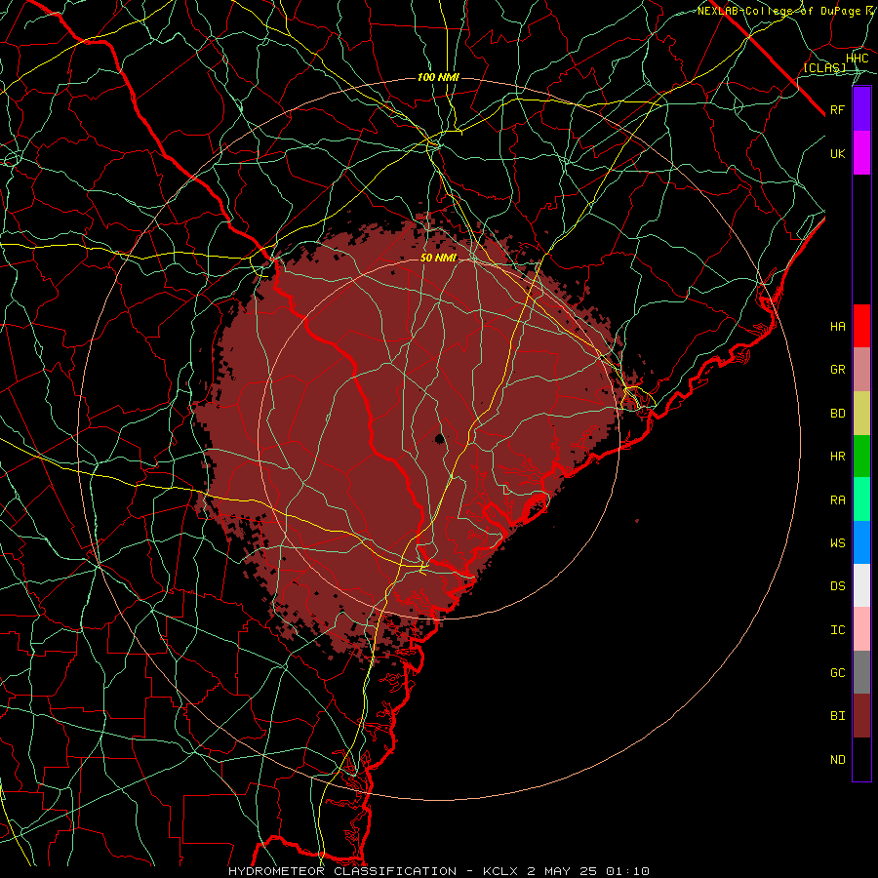The width and height of the screenshot is (878, 878).
Task: Click the ND black legend swatch
Action: pyautogui.click(x=861, y=759)
